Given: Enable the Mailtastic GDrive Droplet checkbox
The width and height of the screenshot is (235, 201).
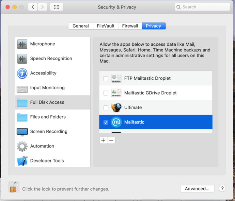Looking at the screenshot, I should [106, 93].
